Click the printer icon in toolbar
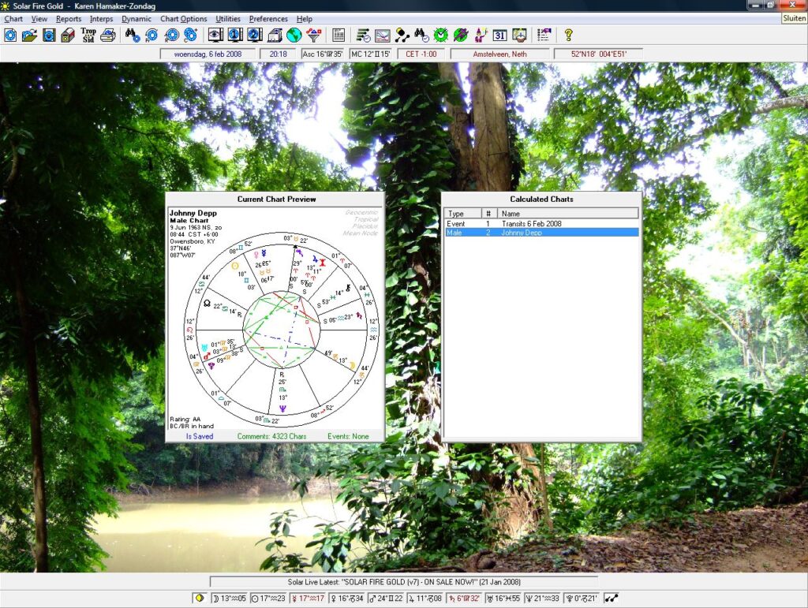Screen dimensions: 808x608 pyautogui.click(x=108, y=35)
